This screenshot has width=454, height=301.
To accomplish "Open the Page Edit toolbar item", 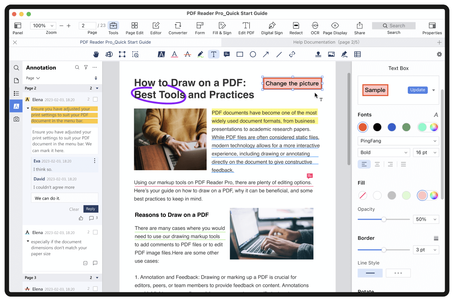I will (x=135, y=28).
